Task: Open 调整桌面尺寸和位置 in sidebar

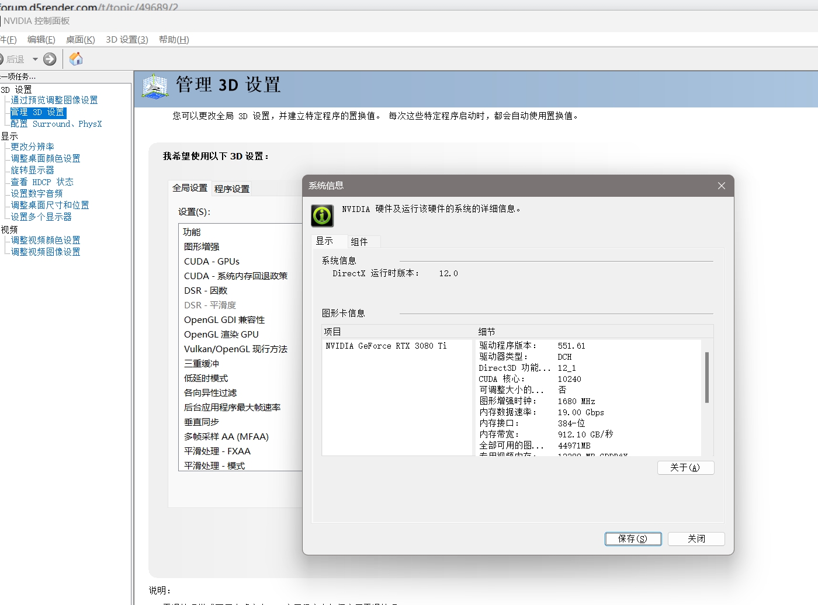Action: pyautogui.click(x=50, y=206)
